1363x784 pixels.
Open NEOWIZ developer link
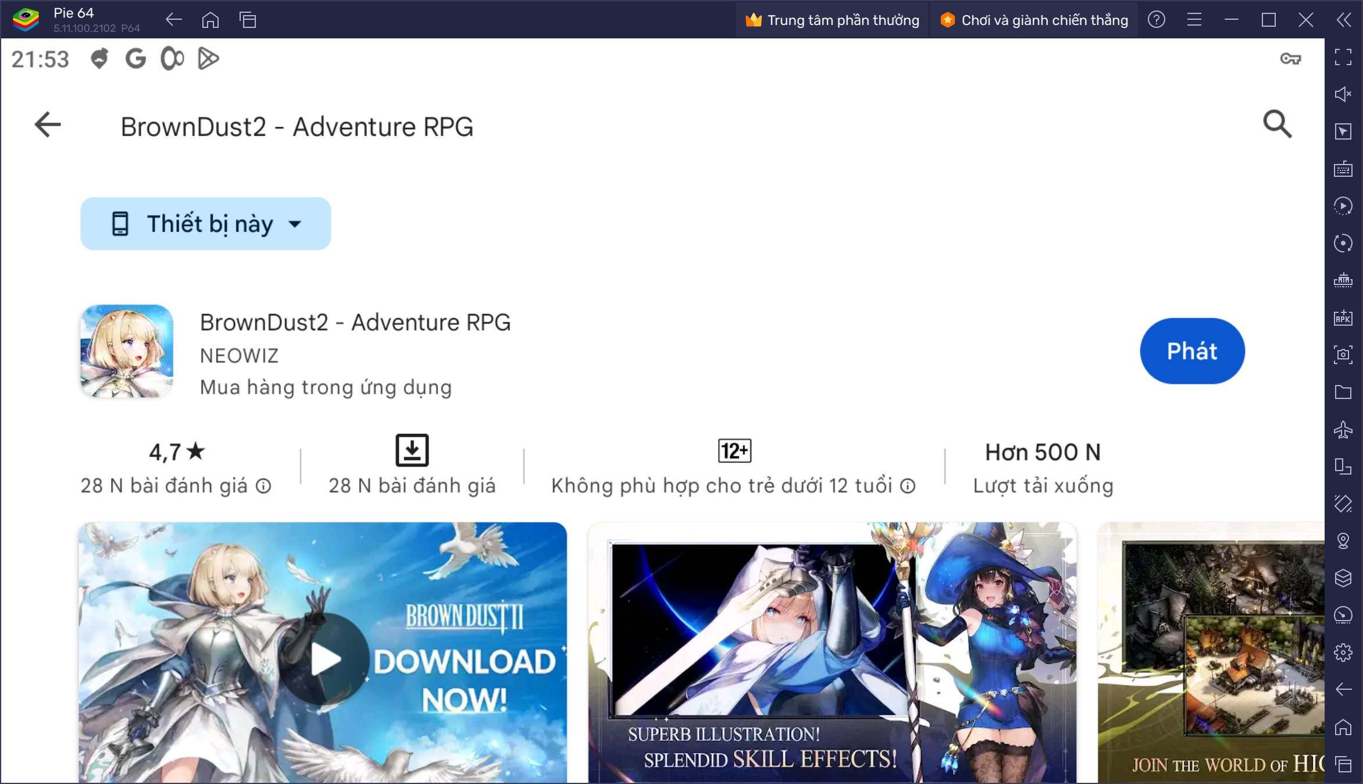[239, 355]
